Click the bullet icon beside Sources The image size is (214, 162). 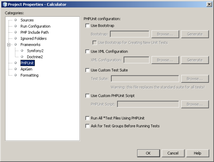pos(16,20)
